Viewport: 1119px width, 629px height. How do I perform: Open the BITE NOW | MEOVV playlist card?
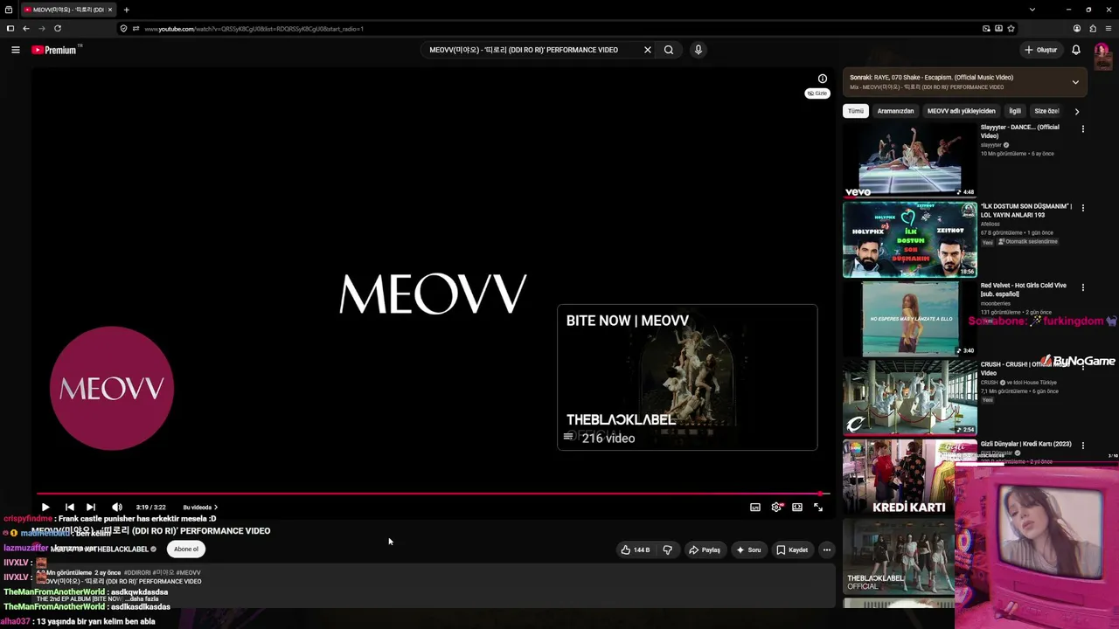click(687, 377)
